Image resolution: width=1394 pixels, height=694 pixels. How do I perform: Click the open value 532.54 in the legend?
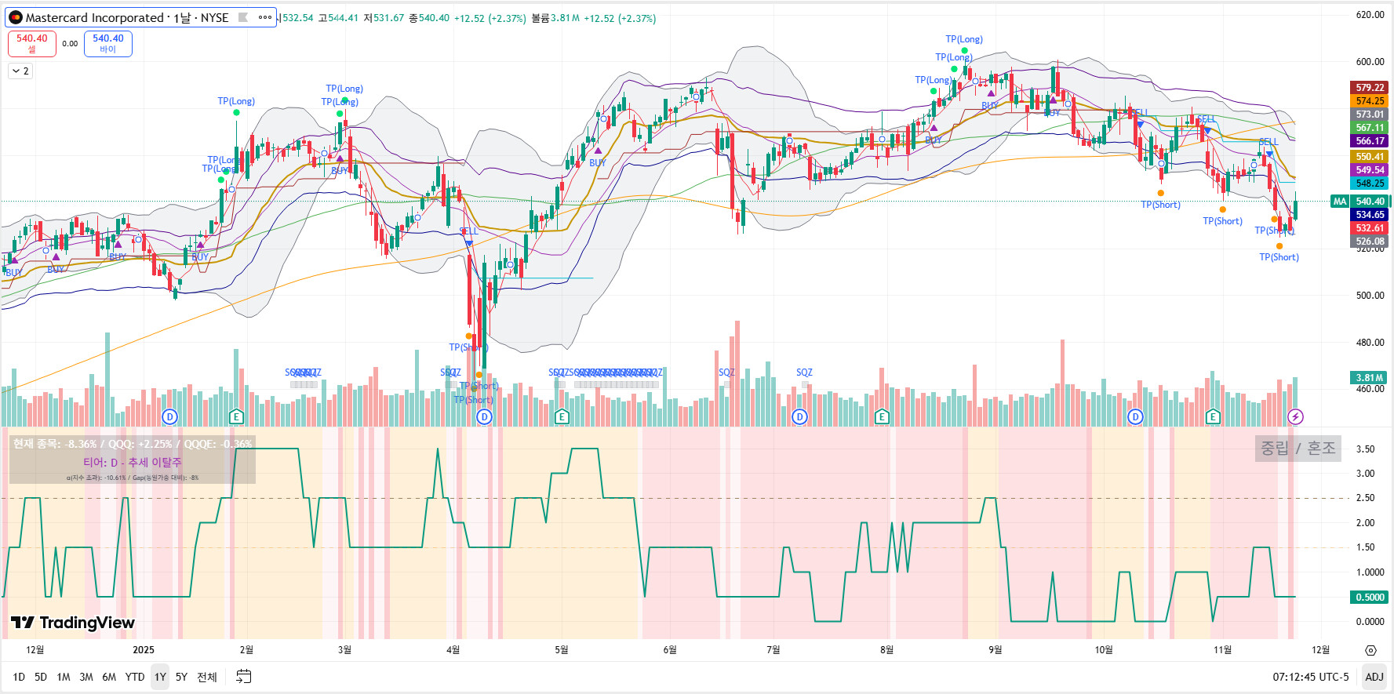[297, 18]
